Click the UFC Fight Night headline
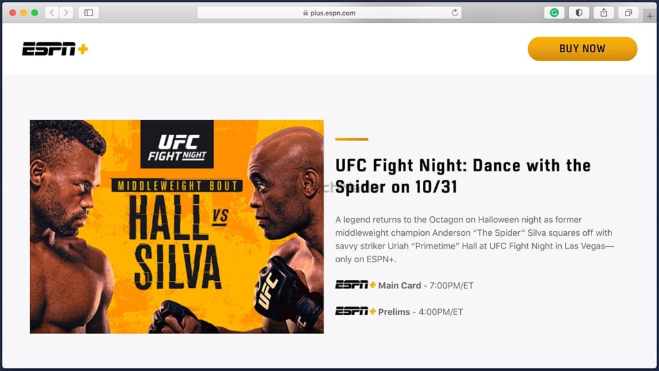The image size is (659, 371). tap(463, 176)
